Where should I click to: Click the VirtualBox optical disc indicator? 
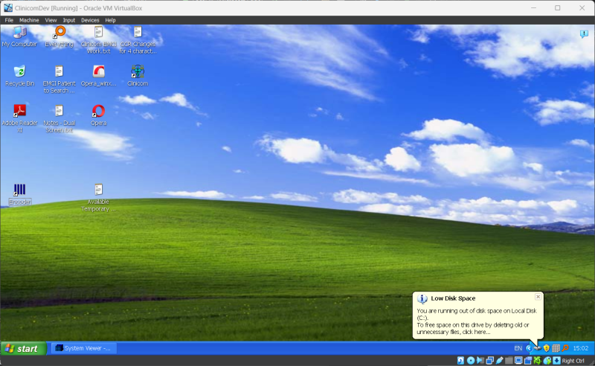[x=471, y=361]
